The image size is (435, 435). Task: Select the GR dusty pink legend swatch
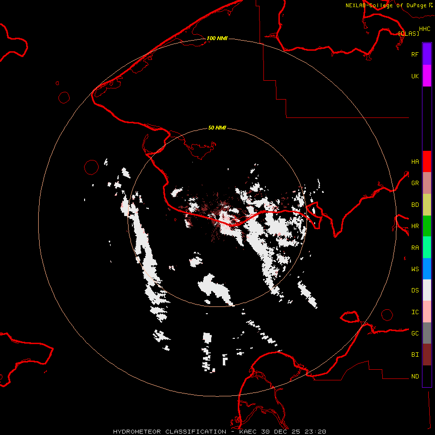pyautogui.click(x=427, y=183)
